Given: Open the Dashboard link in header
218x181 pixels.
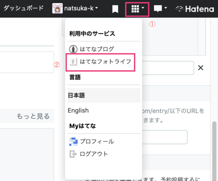Looking at the screenshot, I should pos(24,8).
